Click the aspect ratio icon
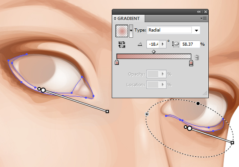This screenshot has height=167, width=239. [x=175, y=44]
